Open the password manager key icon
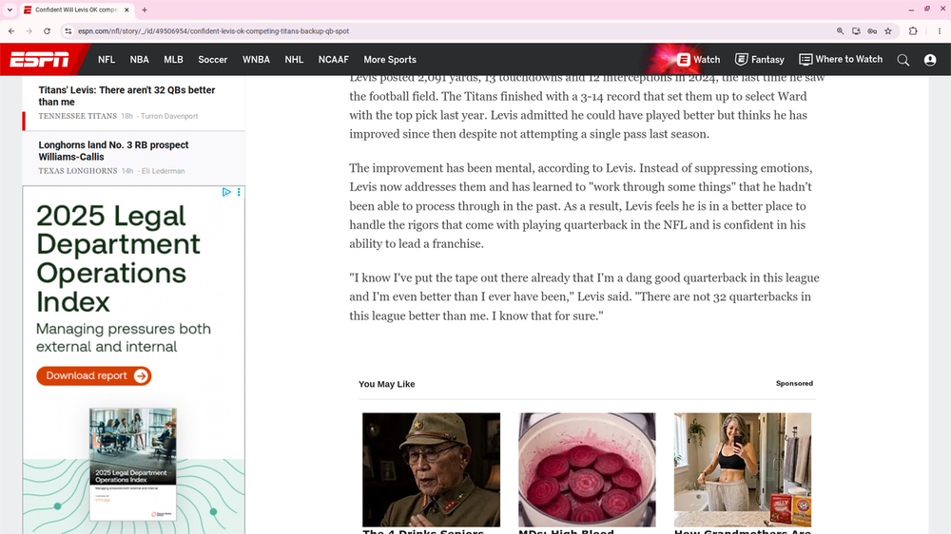 (872, 31)
